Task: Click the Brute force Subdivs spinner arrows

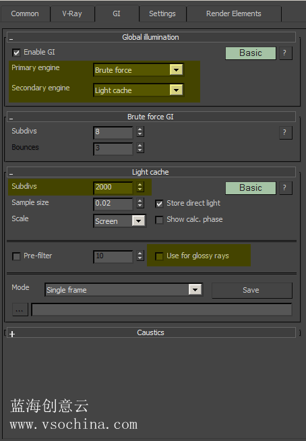Action: [140, 131]
